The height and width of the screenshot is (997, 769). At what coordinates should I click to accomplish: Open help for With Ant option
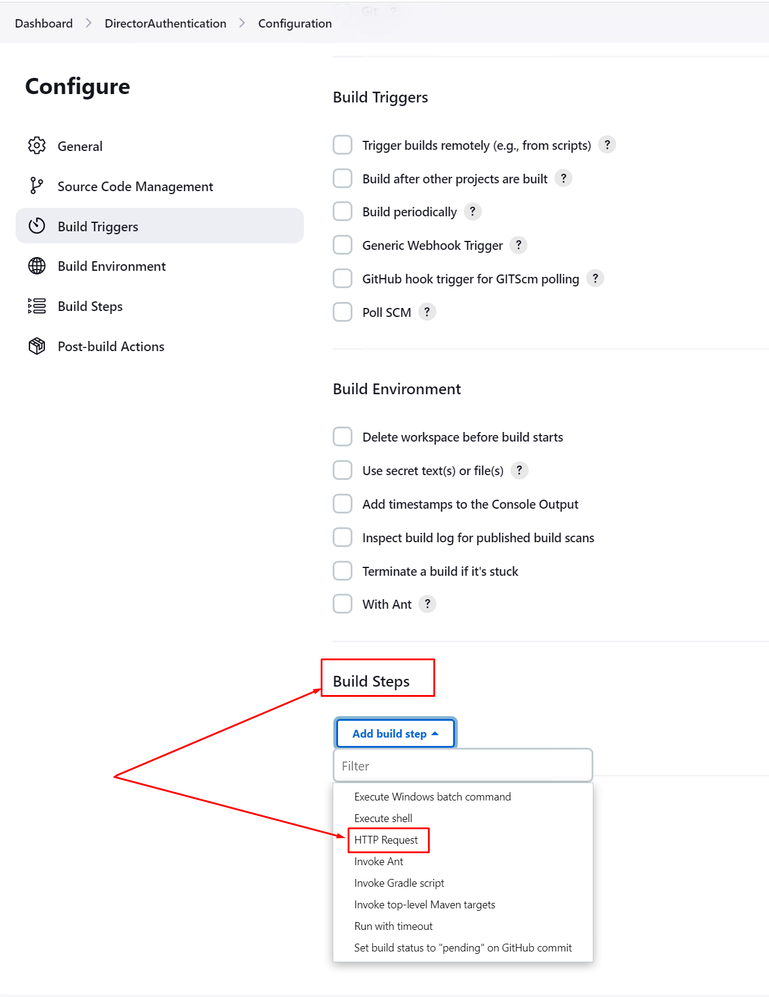point(427,603)
